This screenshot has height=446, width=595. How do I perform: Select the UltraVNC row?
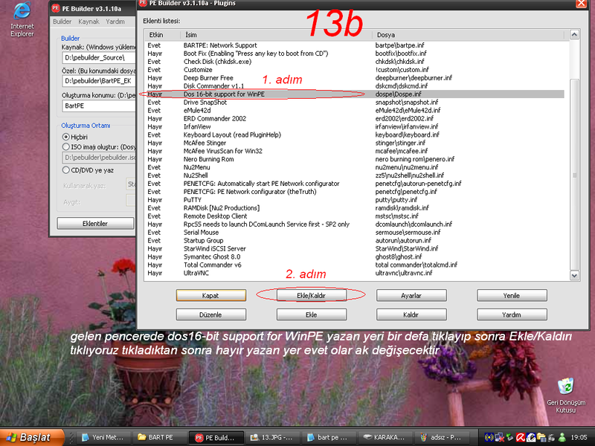[x=355, y=273]
